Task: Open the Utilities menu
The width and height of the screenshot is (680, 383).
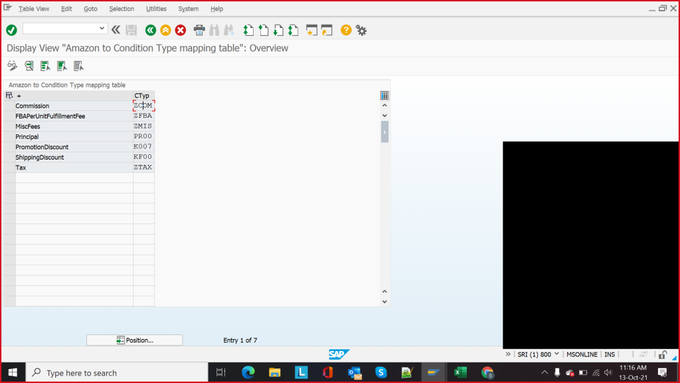Action: (x=156, y=9)
